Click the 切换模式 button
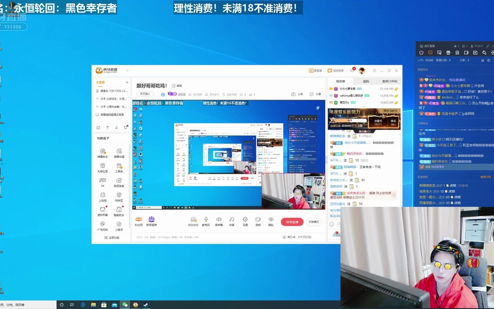Viewport: 494px width, 309px height. pyautogui.click(x=314, y=222)
